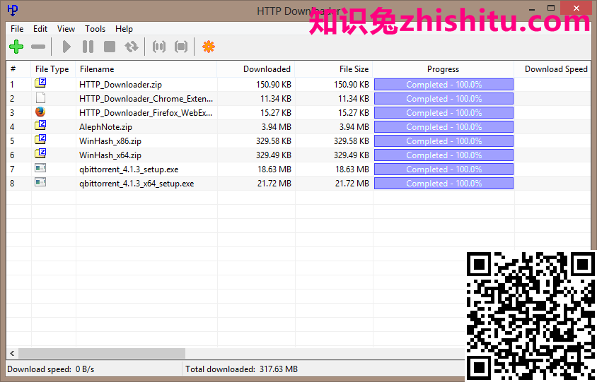The height and width of the screenshot is (382, 597).
Task: Click row number 5 in the # column
Action: 12,141
